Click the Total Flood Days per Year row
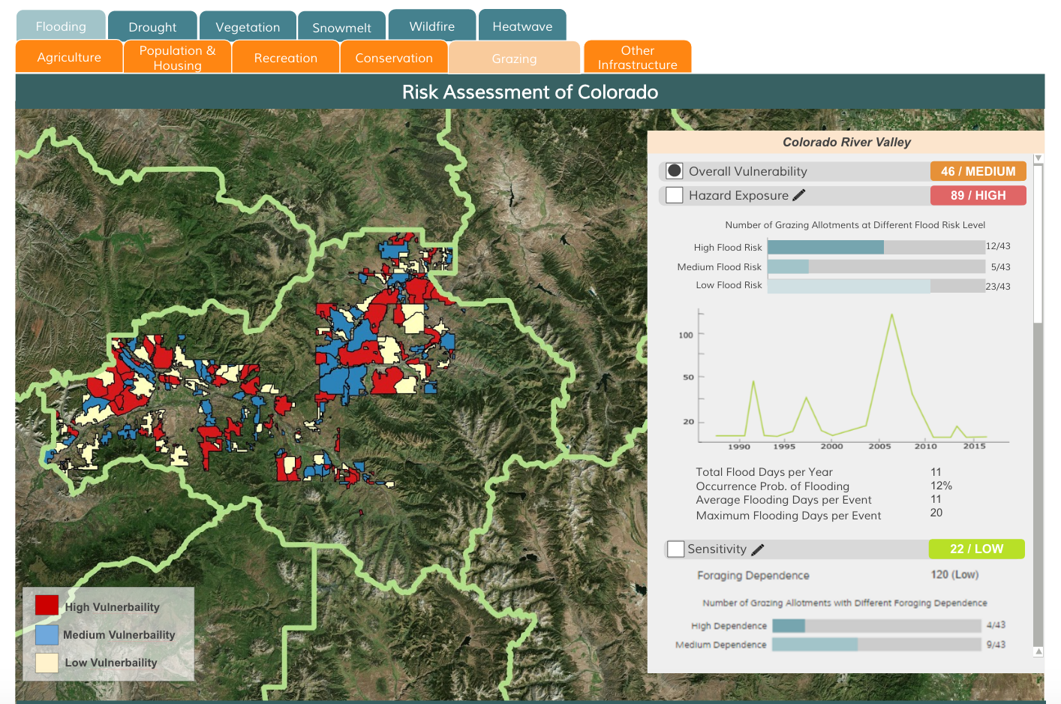This screenshot has width=1061, height=704. pyautogui.click(x=819, y=472)
